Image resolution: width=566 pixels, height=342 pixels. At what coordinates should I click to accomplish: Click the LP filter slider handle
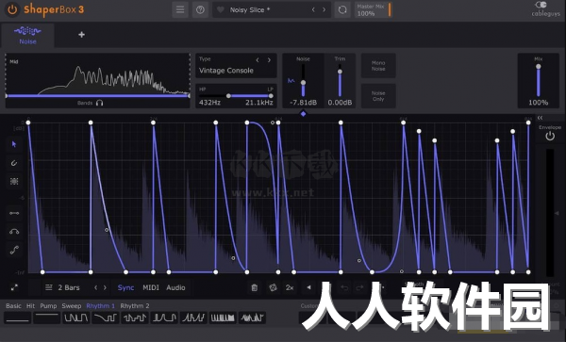(x=271, y=96)
